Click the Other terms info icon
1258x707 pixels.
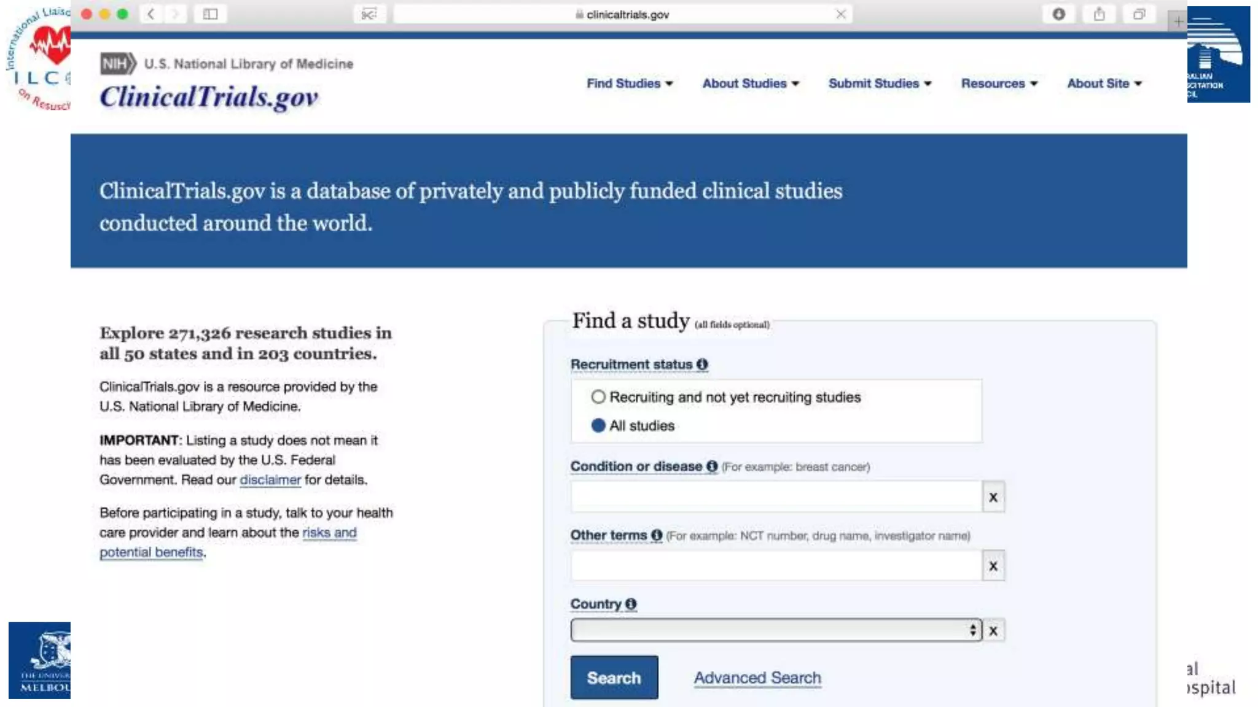pyautogui.click(x=657, y=535)
